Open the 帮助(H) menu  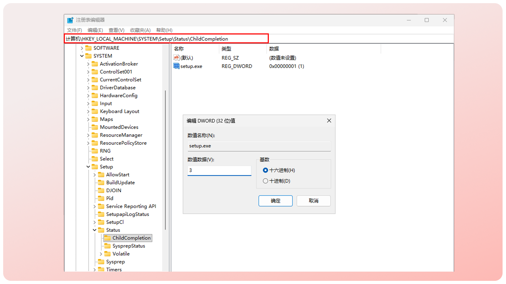[x=164, y=30]
